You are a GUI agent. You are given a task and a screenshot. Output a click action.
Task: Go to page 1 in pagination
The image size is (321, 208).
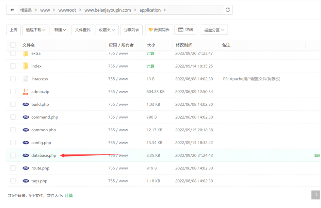coord(316,195)
